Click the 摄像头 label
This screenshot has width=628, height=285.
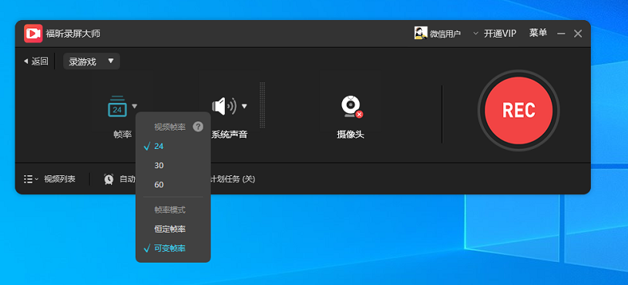point(351,134)
